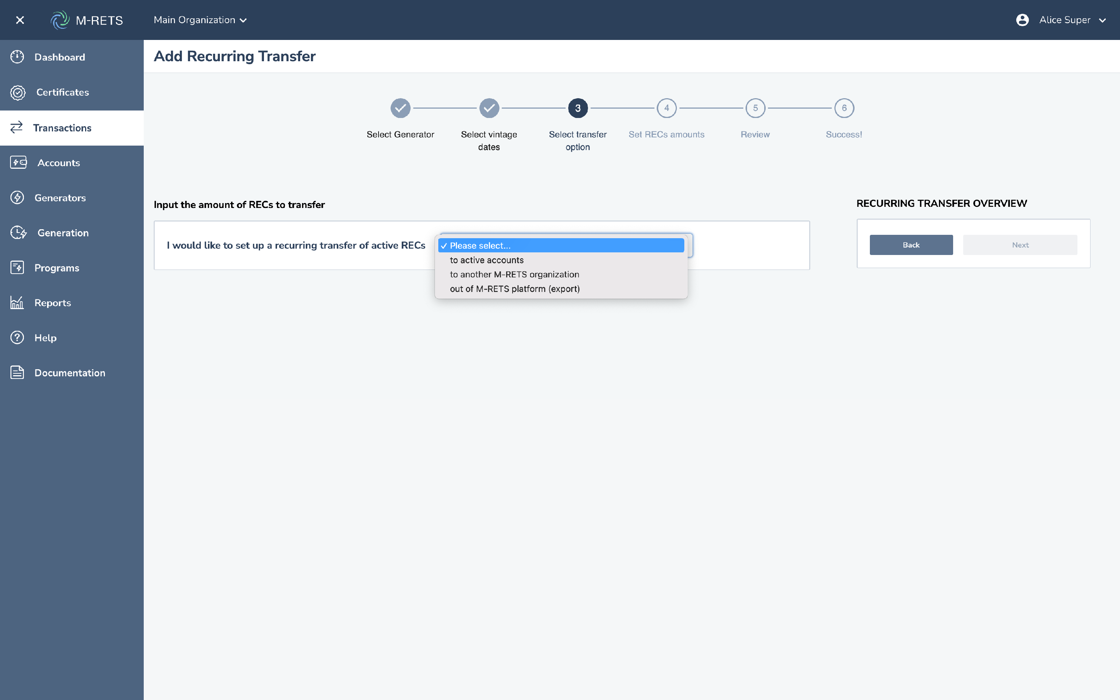1120x700 pixels.
Task: Click the Accounts sidebar icon
Action: [18, 162]
